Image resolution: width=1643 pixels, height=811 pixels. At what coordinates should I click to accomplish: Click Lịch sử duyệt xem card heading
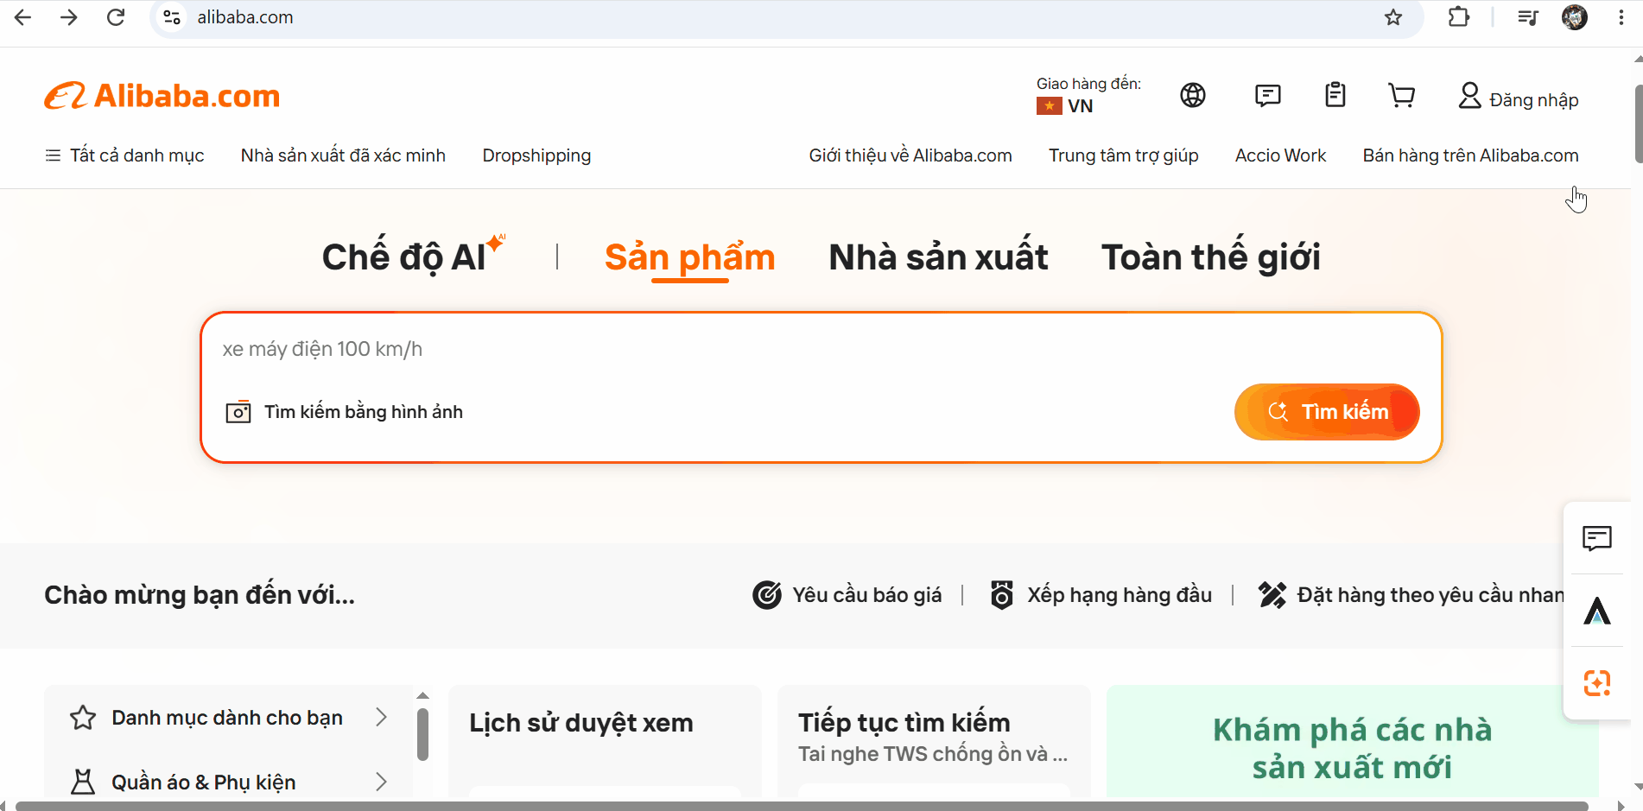coord(581,723)
